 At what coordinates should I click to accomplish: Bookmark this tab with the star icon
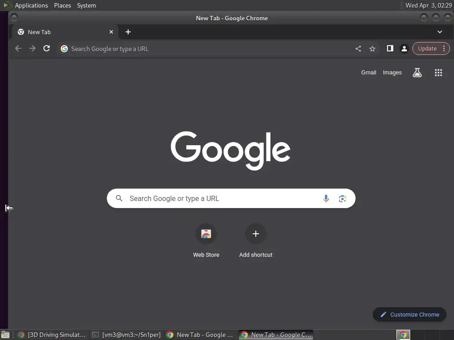372,49
